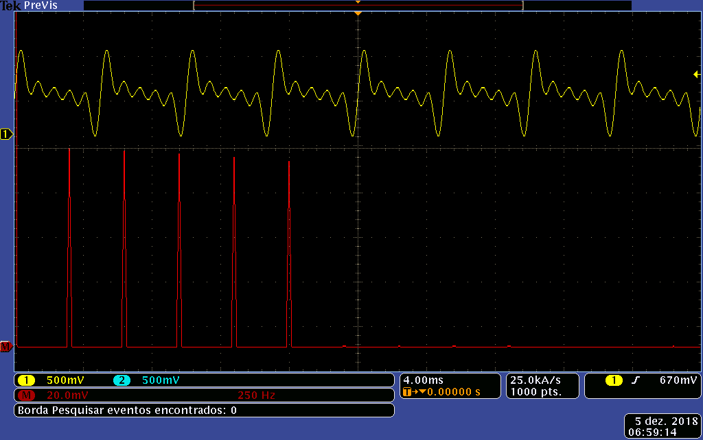The height and width of the screenshot is (440, 703).
Task: Click the waveform record view bar
Action: pos(358,5)
